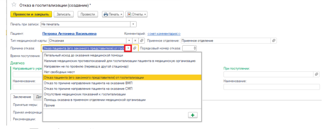Open the При поступлении diagnosis selection icon

tap(316, 74)
